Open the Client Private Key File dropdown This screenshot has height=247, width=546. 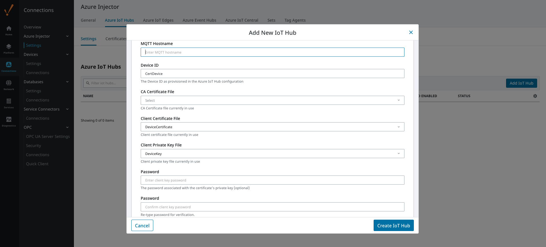pyautogui.click(x=272, y=154)
